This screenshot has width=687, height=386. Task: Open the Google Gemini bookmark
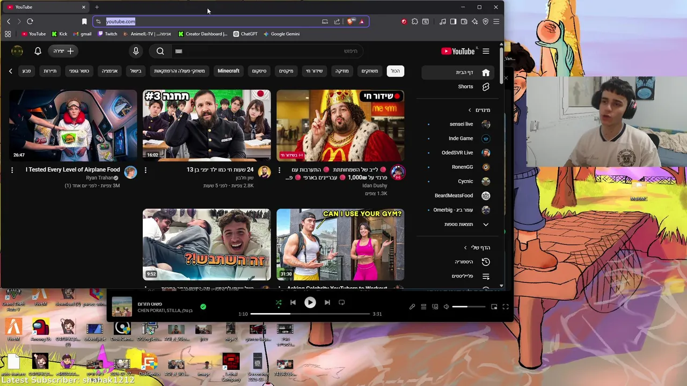point(281,34)
